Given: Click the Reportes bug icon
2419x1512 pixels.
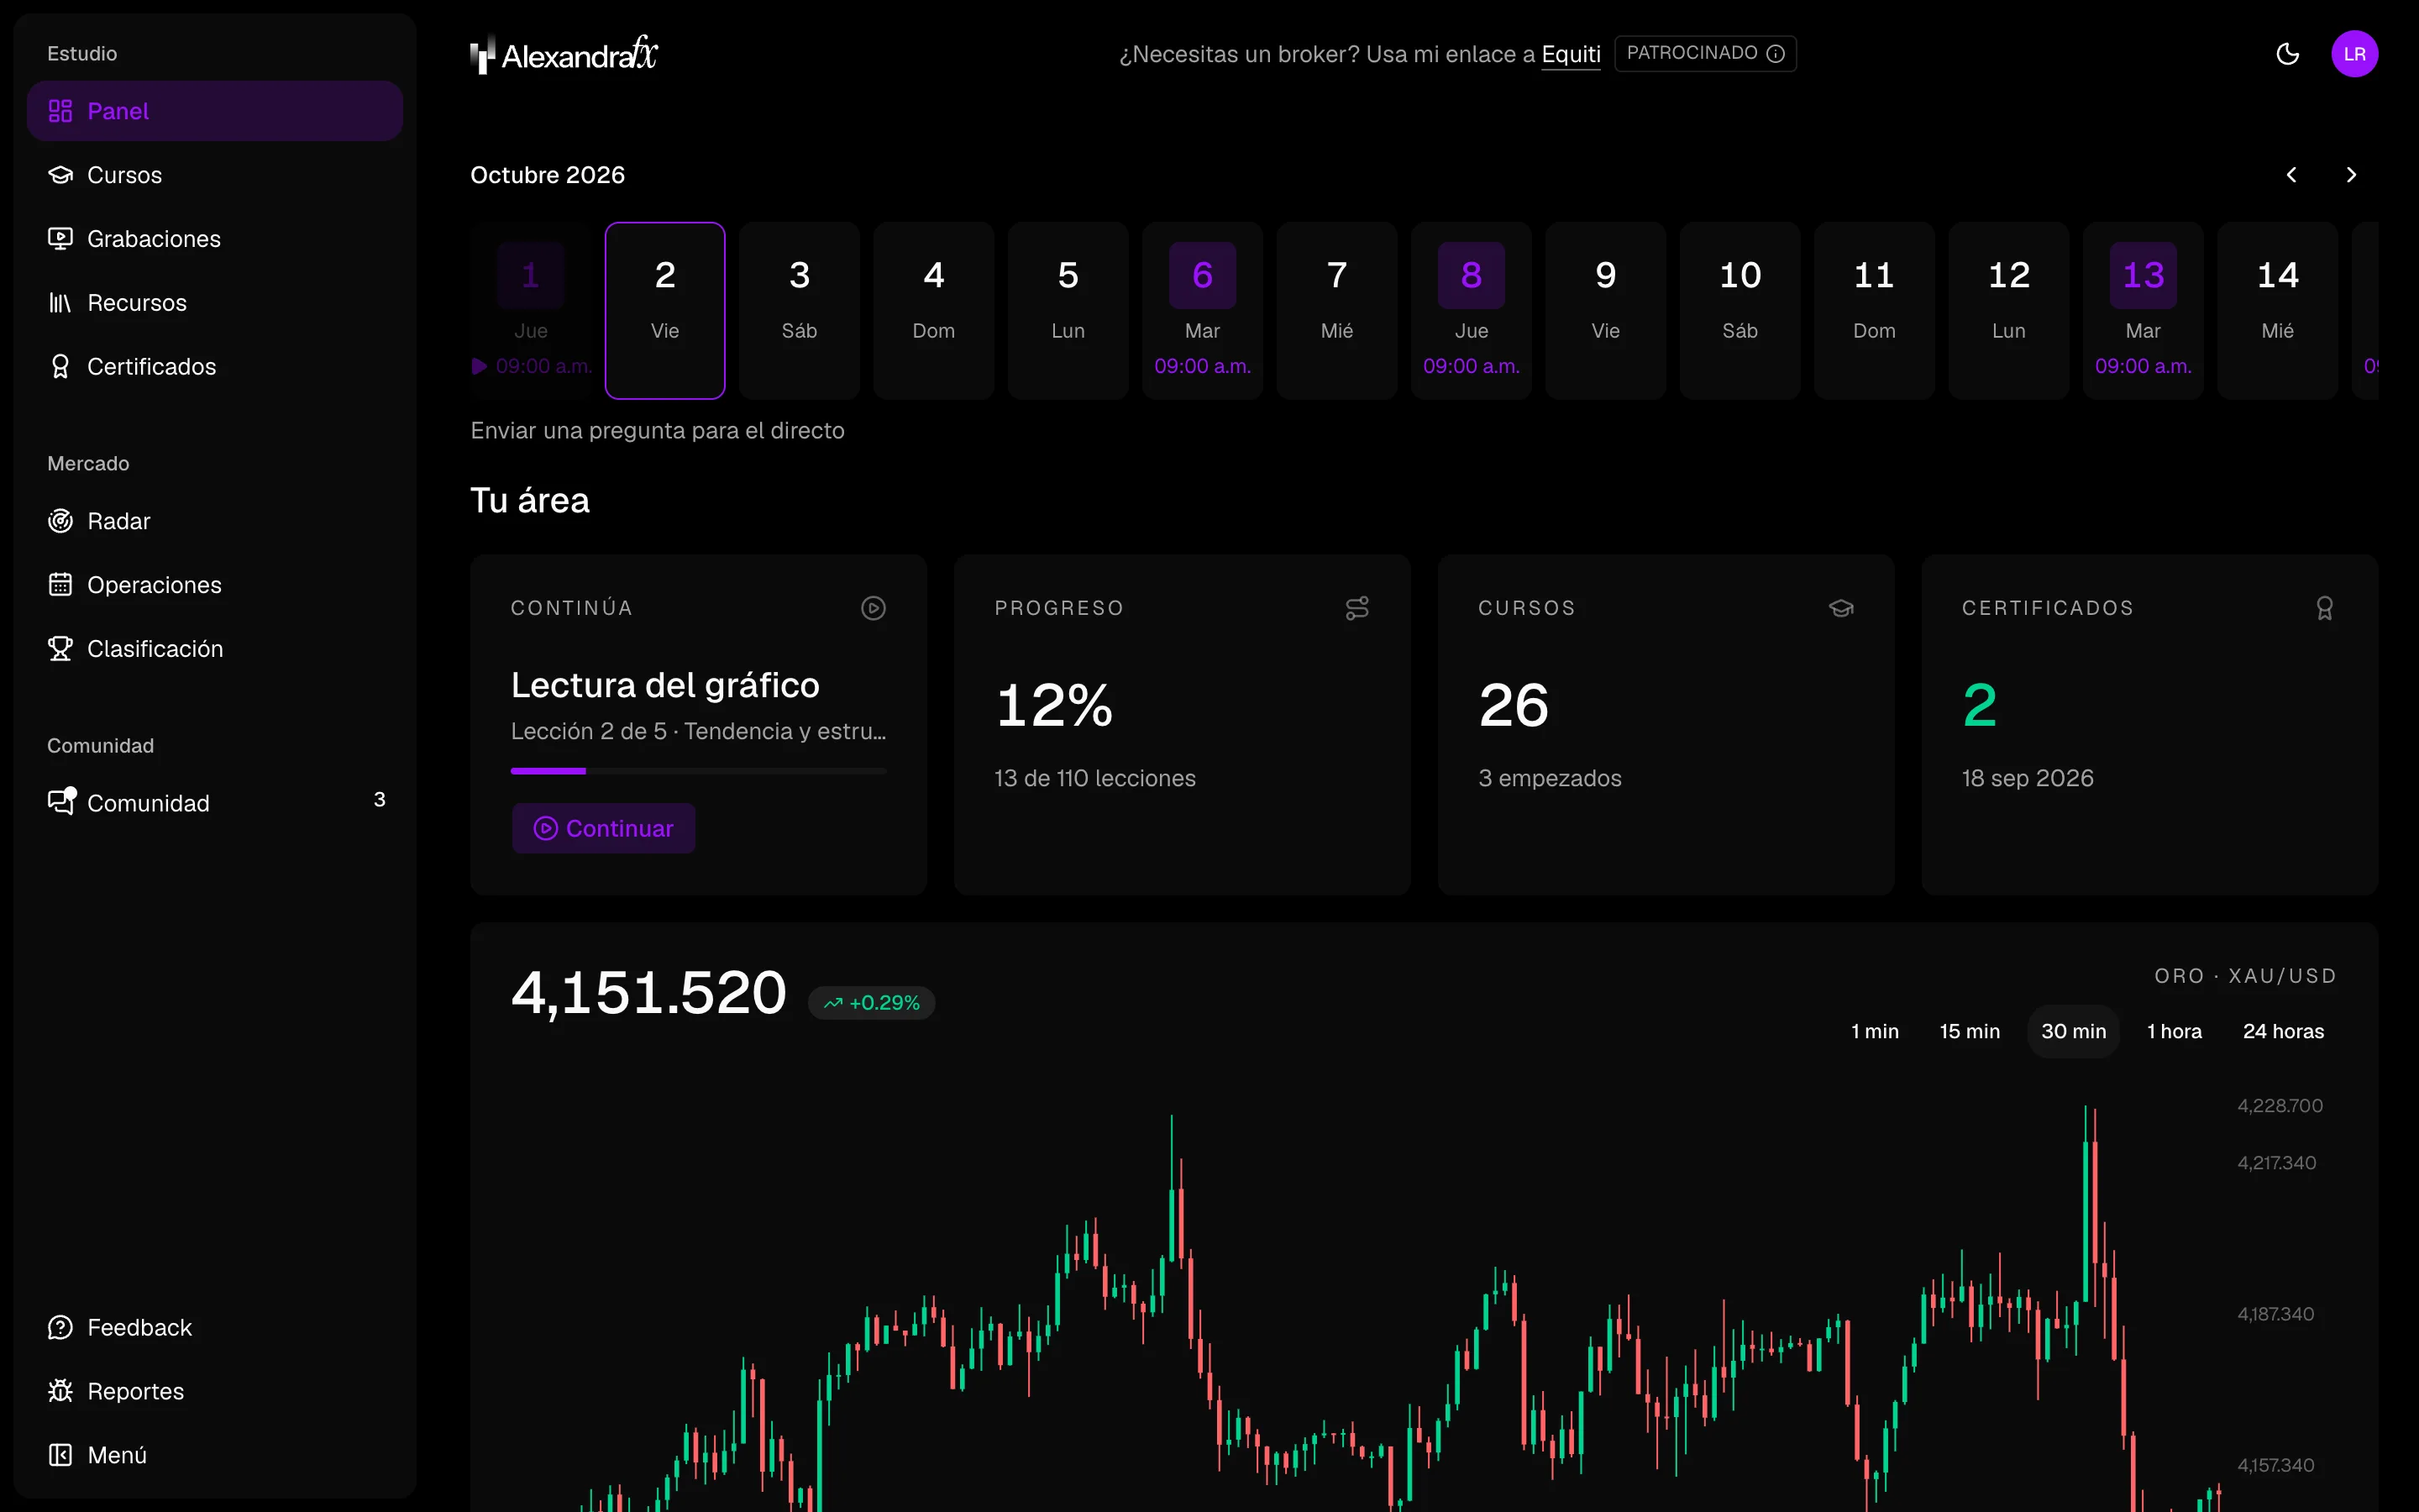Looking at the screenshot, I should pos(60,1391).
